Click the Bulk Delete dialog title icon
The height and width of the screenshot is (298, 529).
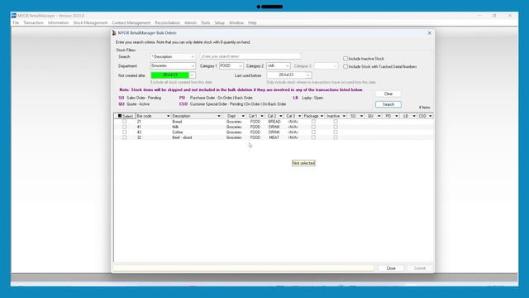coord(114,33)
